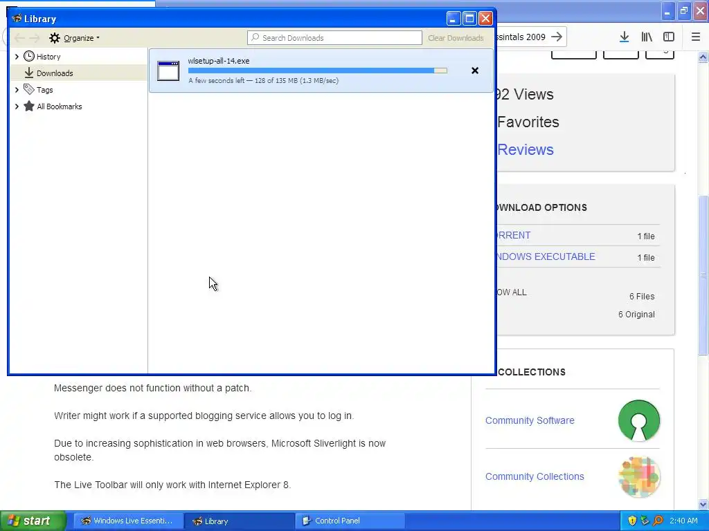Screen dimensions: 709x531
Task: Click the Tags label icon
Action: 29,89
